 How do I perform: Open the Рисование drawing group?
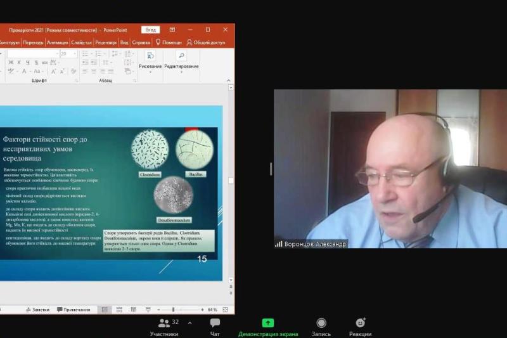click(x=150, y=62)
